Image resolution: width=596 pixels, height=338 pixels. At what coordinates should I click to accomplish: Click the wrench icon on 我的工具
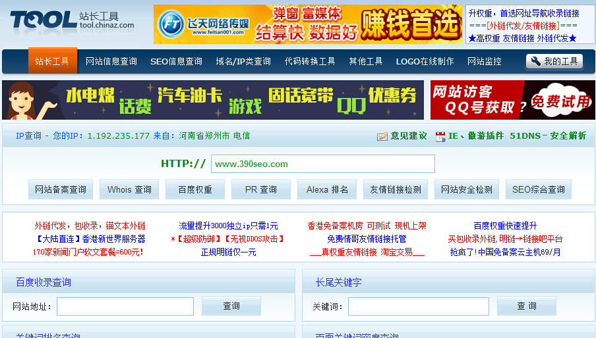pyautogui.click(x=535, y=61)
